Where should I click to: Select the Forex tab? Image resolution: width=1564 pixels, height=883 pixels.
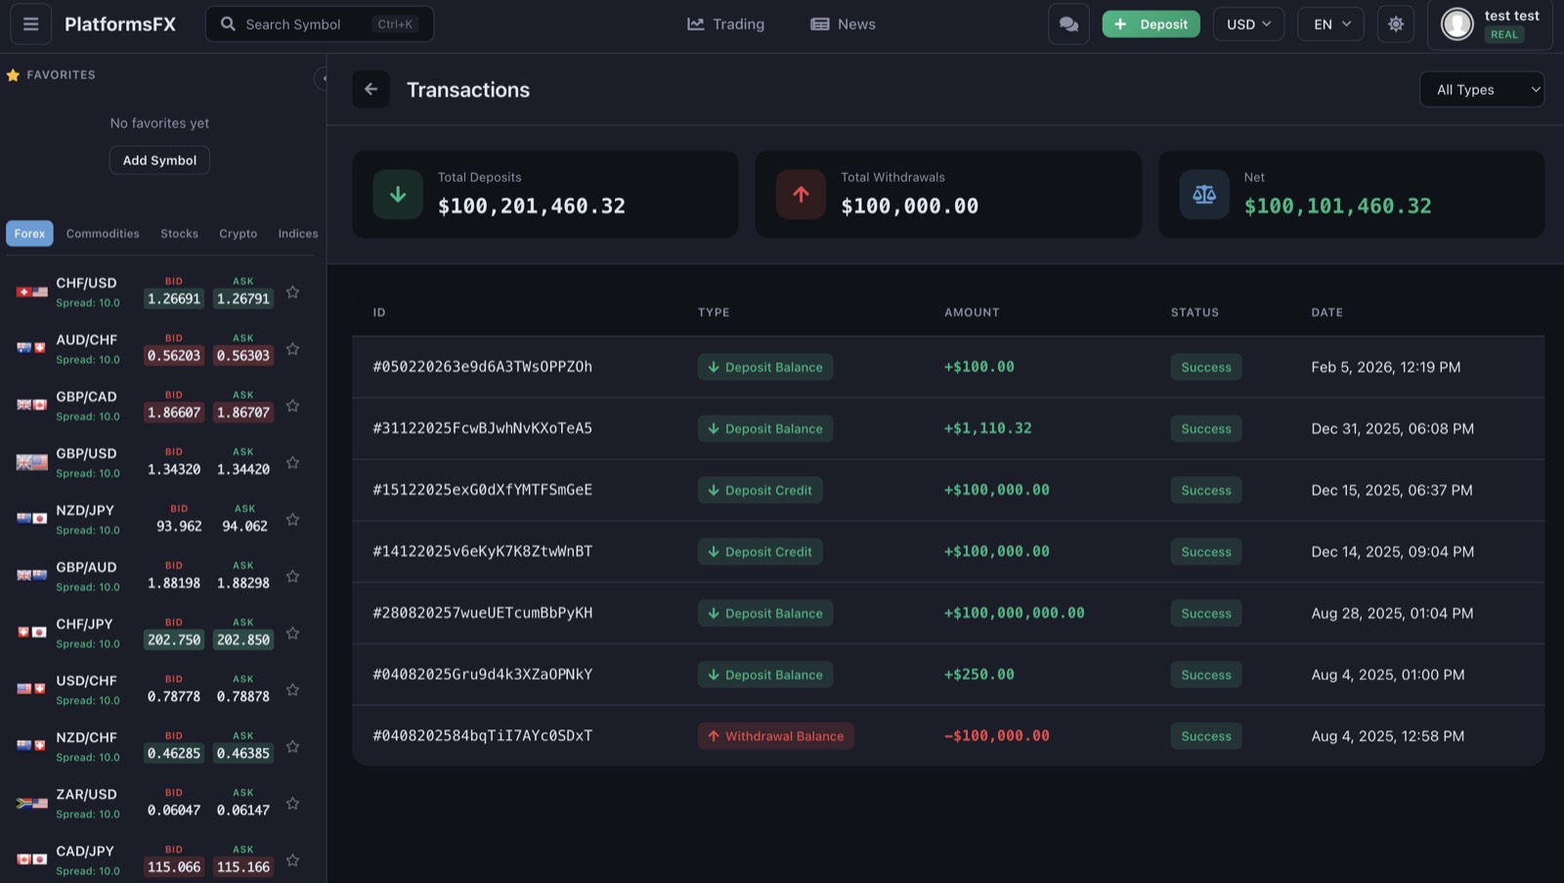pos(29,233)
